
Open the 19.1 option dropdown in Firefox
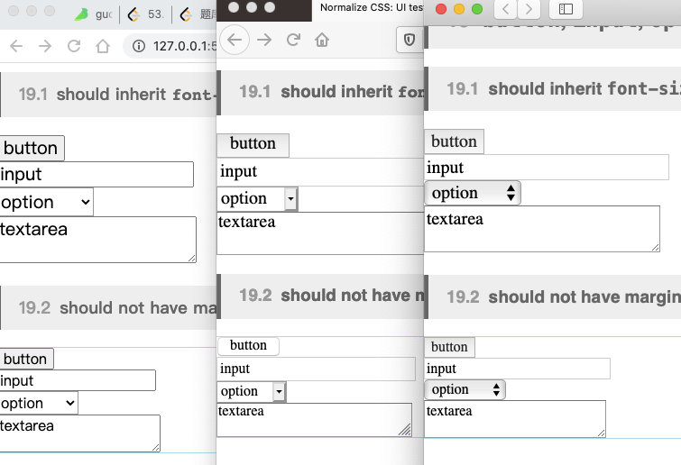click(258, 199)
